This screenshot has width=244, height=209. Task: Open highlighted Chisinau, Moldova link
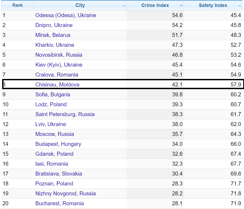pos(57,85)
